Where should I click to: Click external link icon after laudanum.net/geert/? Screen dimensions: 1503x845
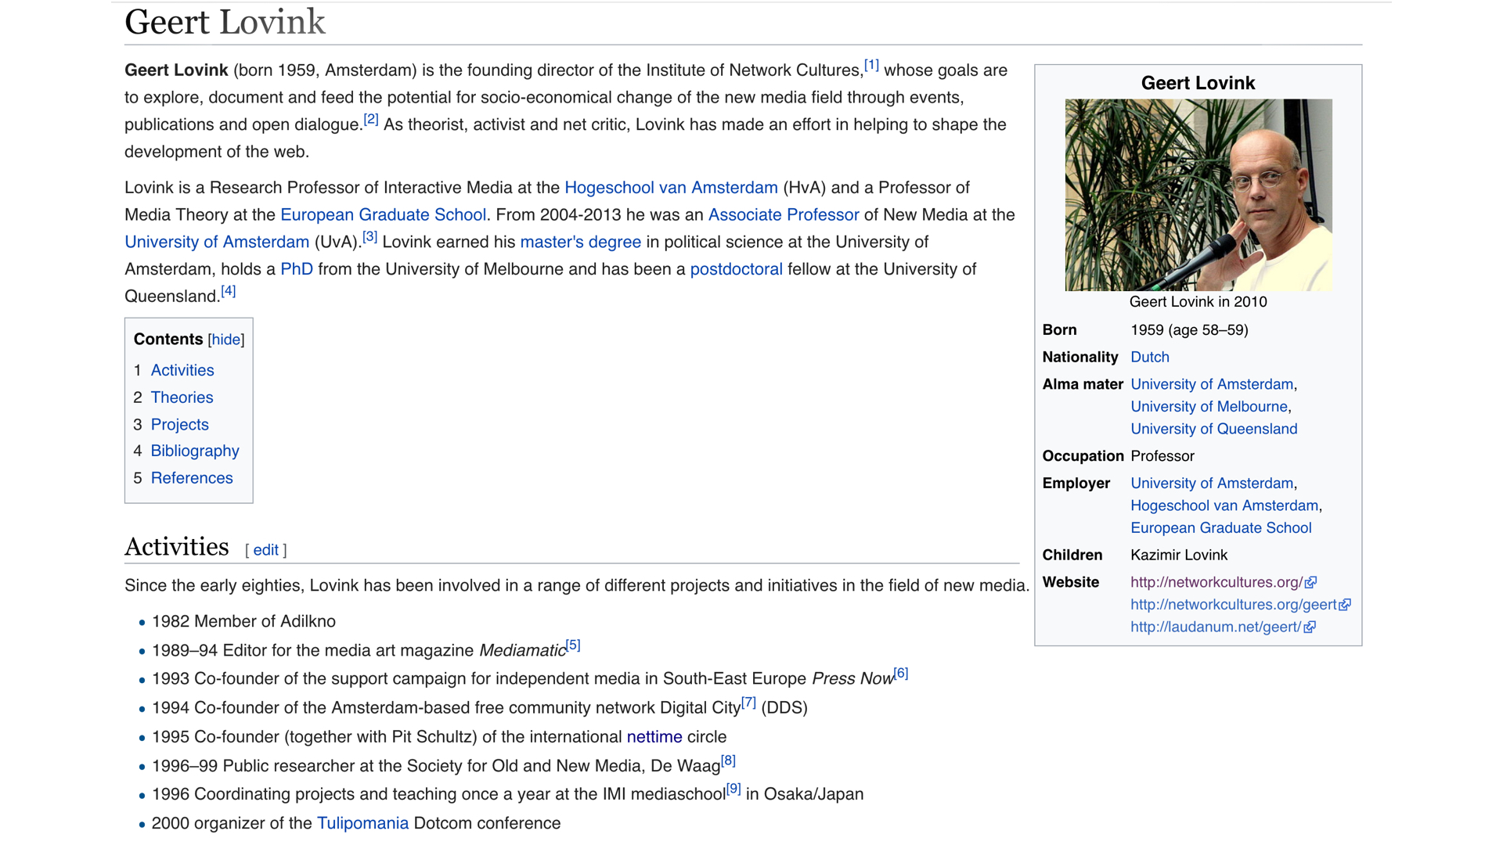click(x=1310, y=627)
